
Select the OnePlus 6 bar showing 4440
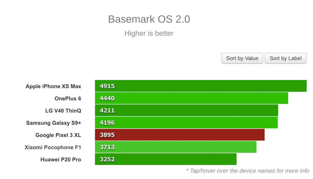[192, 98]
